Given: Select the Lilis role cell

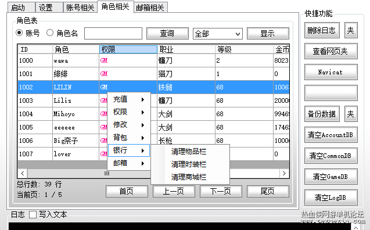Looking at the screenshot, I should [x=76, y=100].
